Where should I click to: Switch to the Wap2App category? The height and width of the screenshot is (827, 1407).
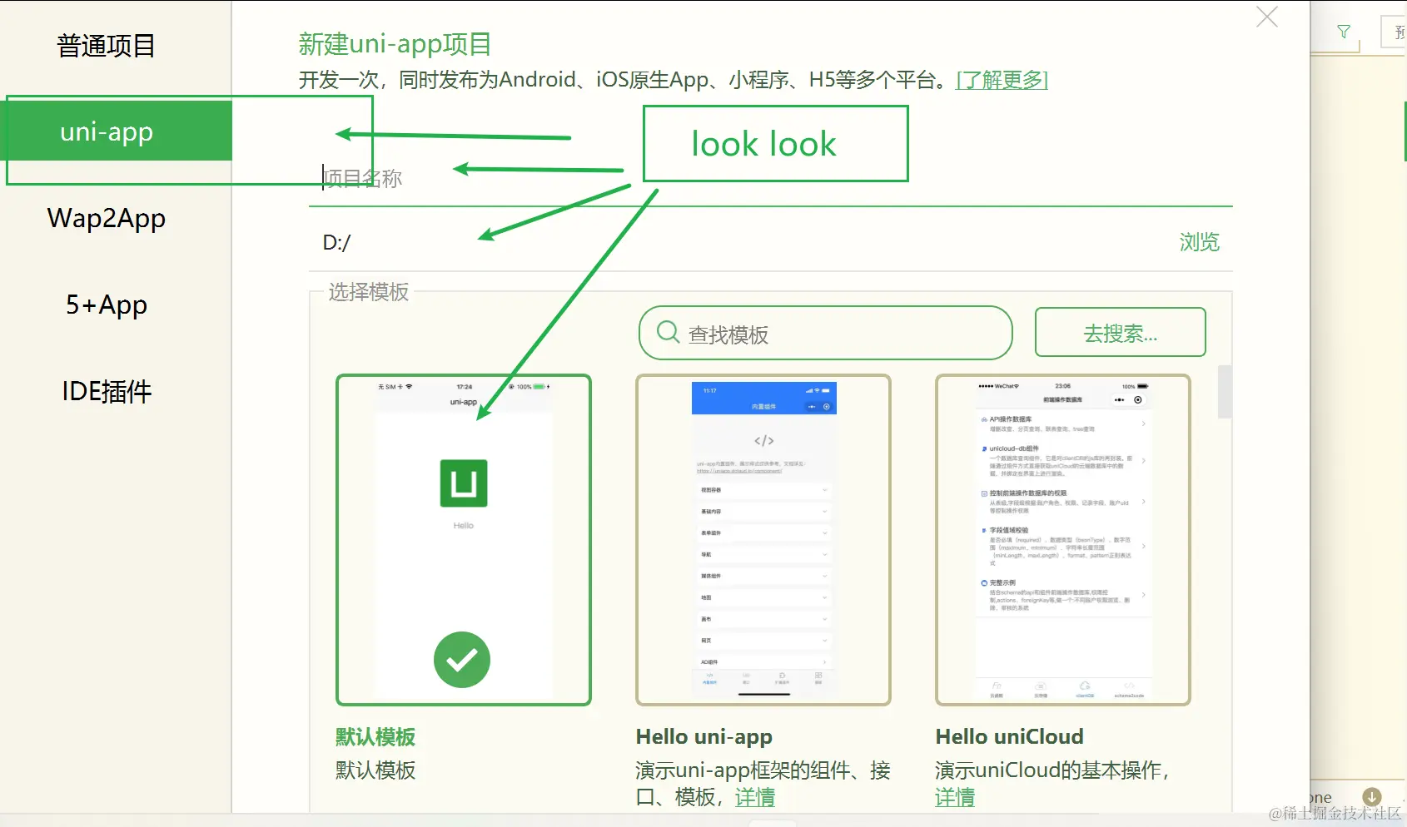(107, 218)
